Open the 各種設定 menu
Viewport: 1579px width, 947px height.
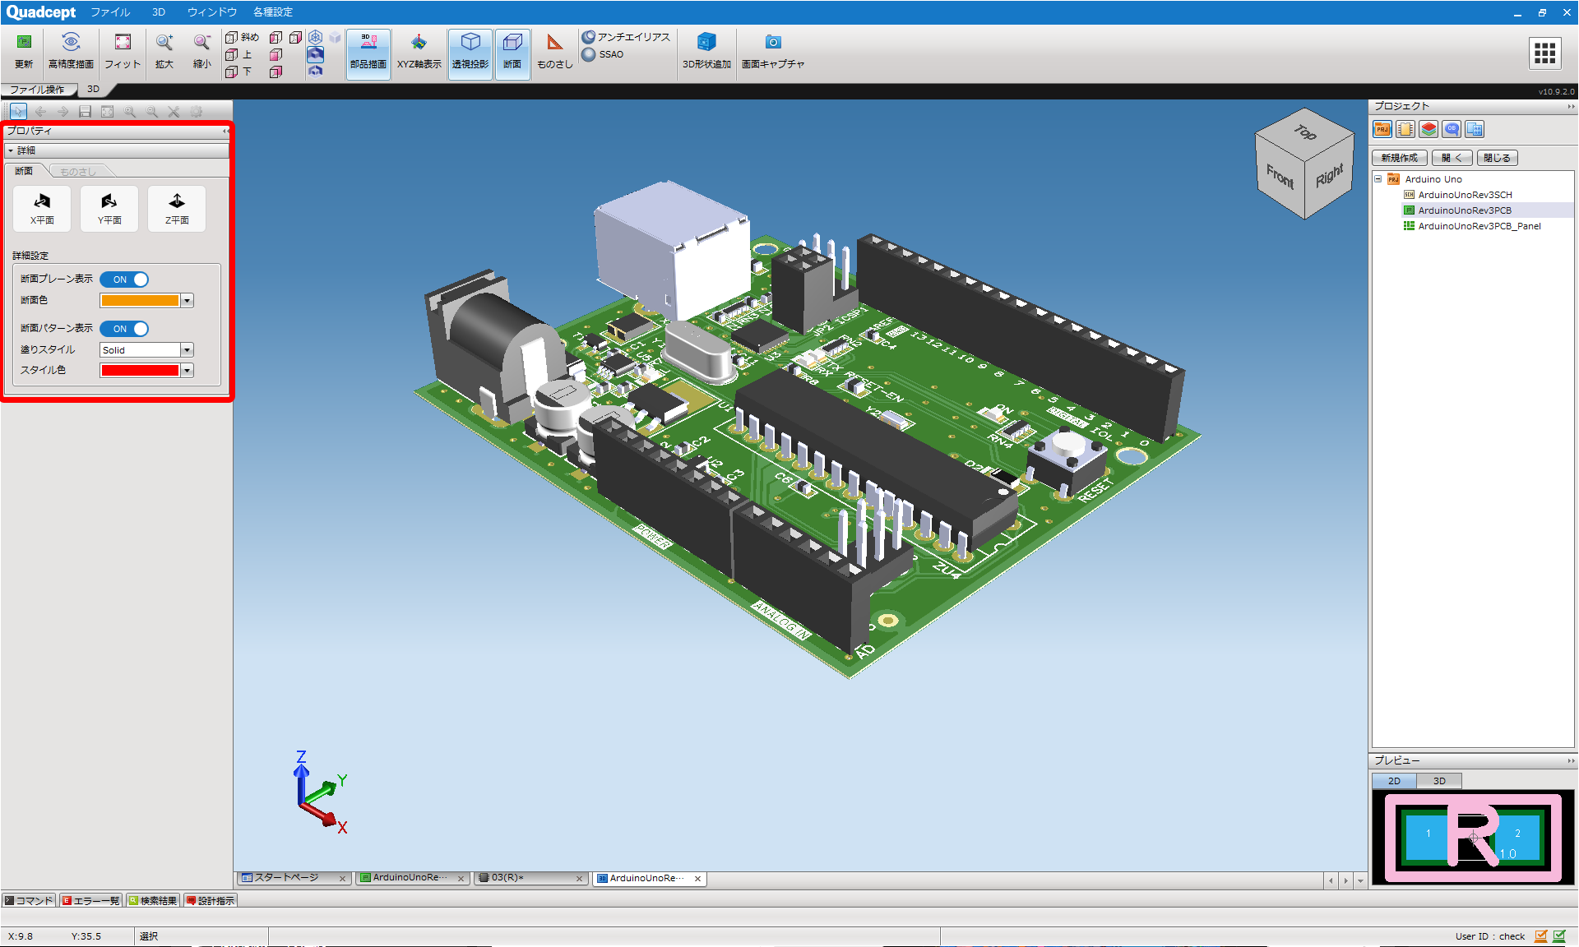[273, 12]
